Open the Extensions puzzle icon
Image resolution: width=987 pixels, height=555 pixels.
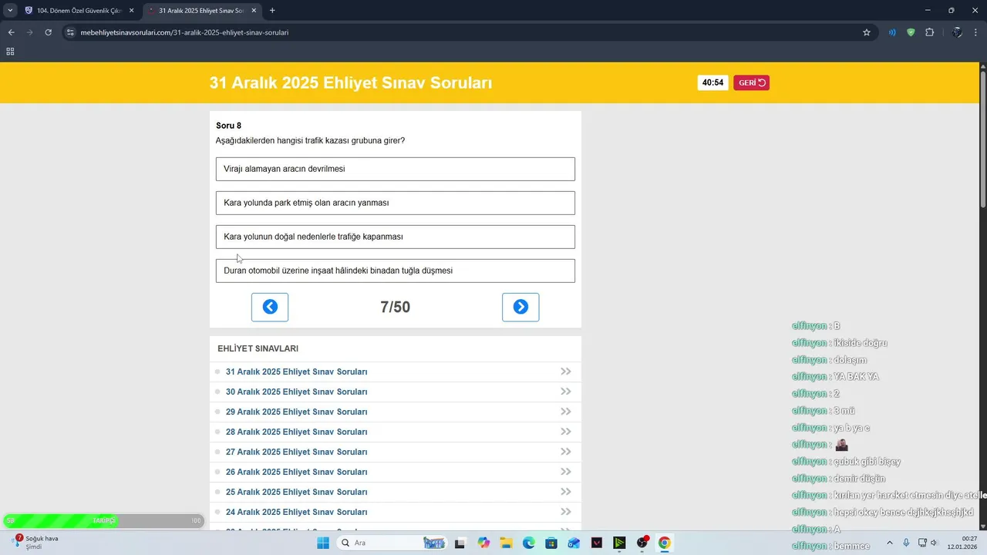[x=929, y=32]
